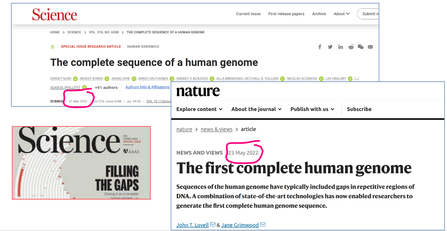
Task: Click the +91 authors button
Action: (x=106, y=88)
